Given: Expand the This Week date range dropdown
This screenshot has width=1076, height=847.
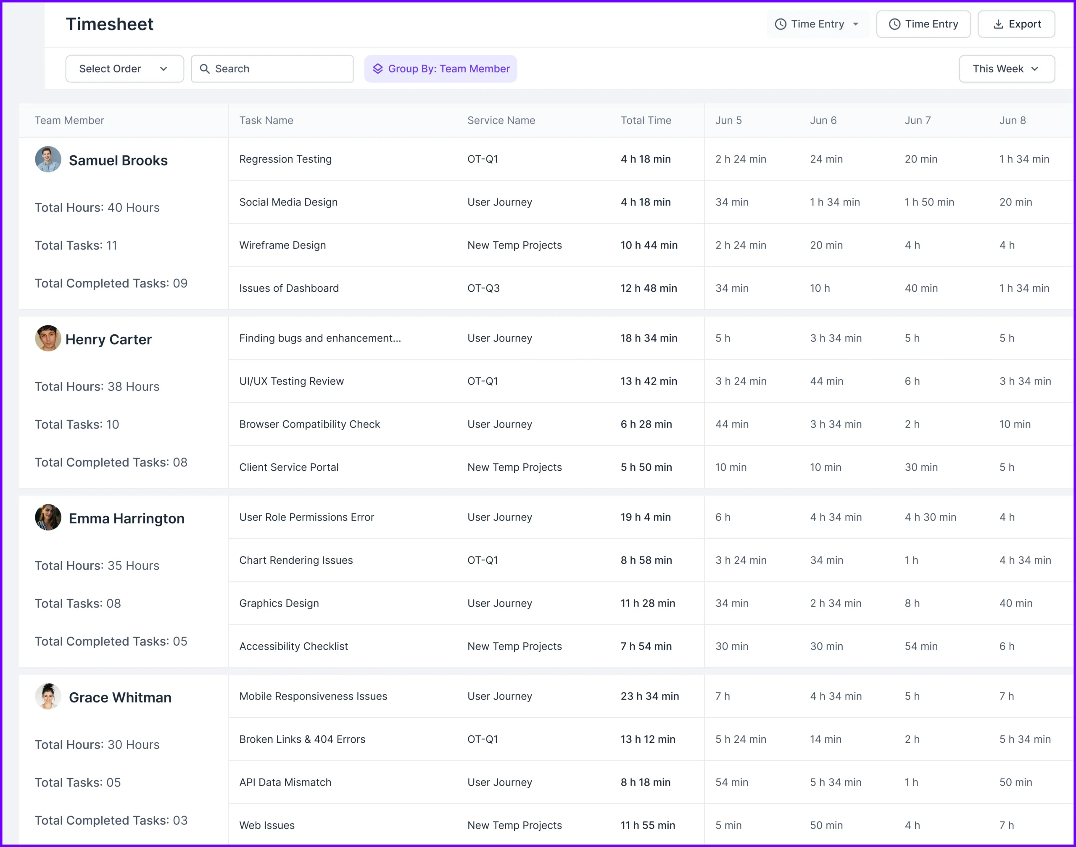Looking at the screenshot, I should tap(1007, 69).
